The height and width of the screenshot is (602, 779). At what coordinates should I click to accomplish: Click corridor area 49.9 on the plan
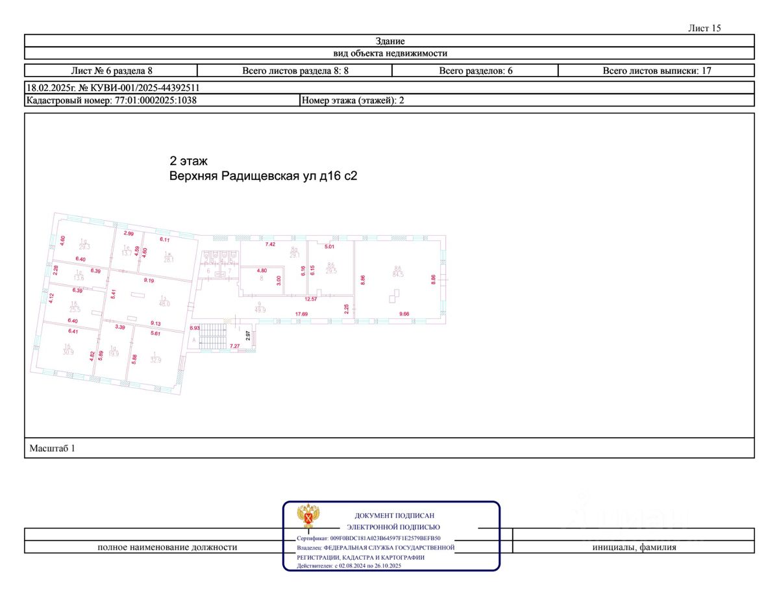[260, 310]
